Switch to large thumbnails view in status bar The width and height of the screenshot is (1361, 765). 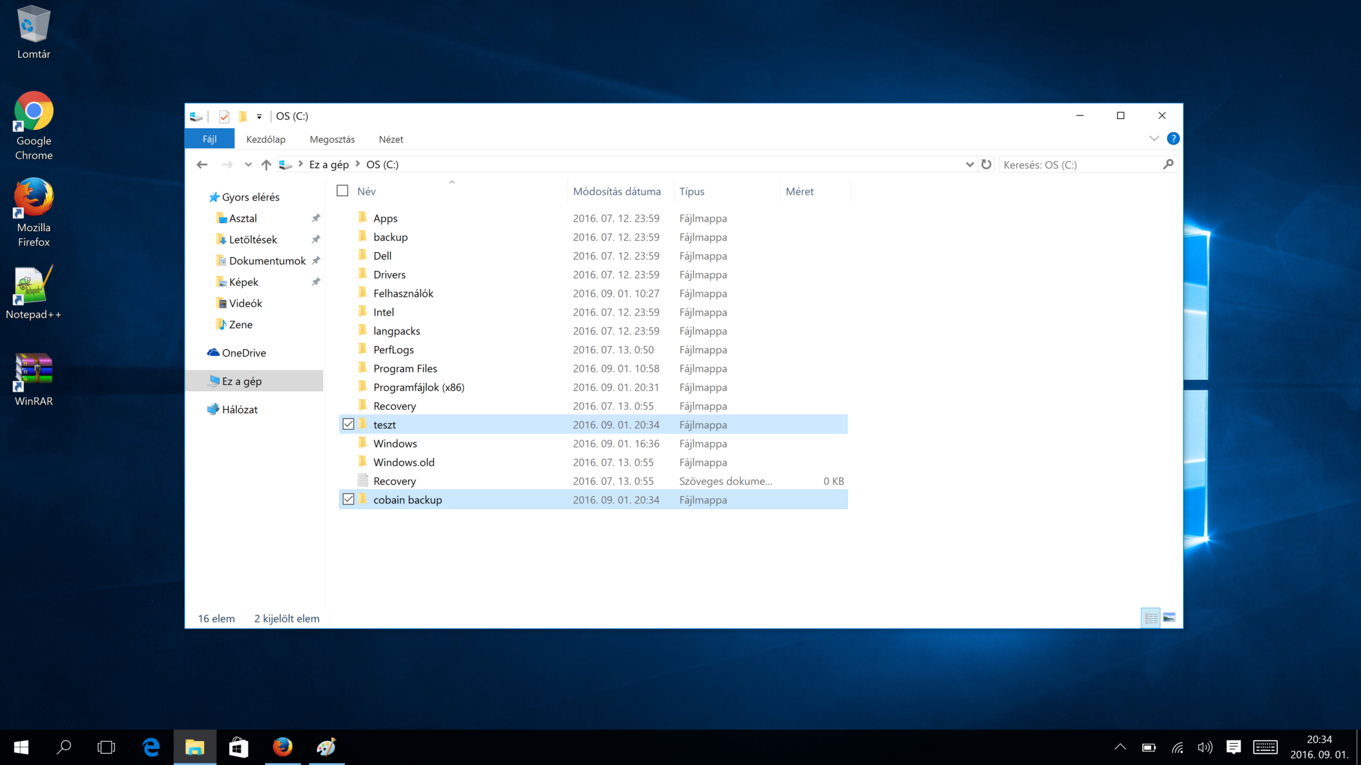tap(1168, 618)
